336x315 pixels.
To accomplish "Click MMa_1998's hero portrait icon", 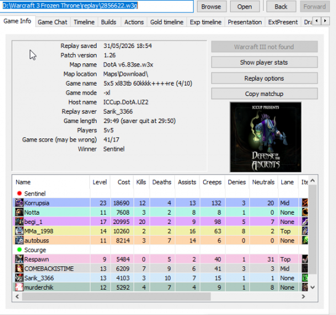I will 19,231.
